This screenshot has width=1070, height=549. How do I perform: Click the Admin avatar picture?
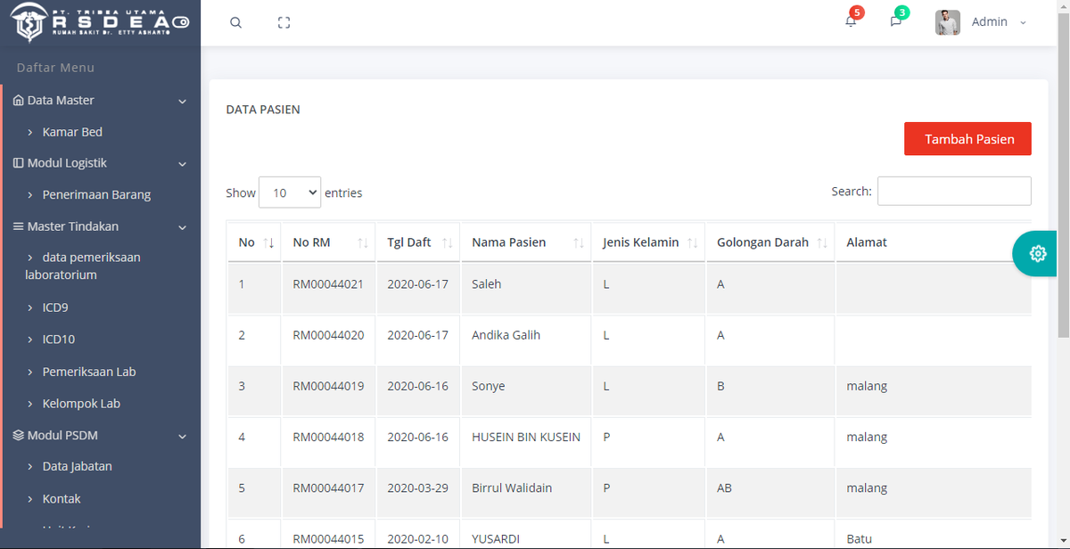[x=948, y=22]
